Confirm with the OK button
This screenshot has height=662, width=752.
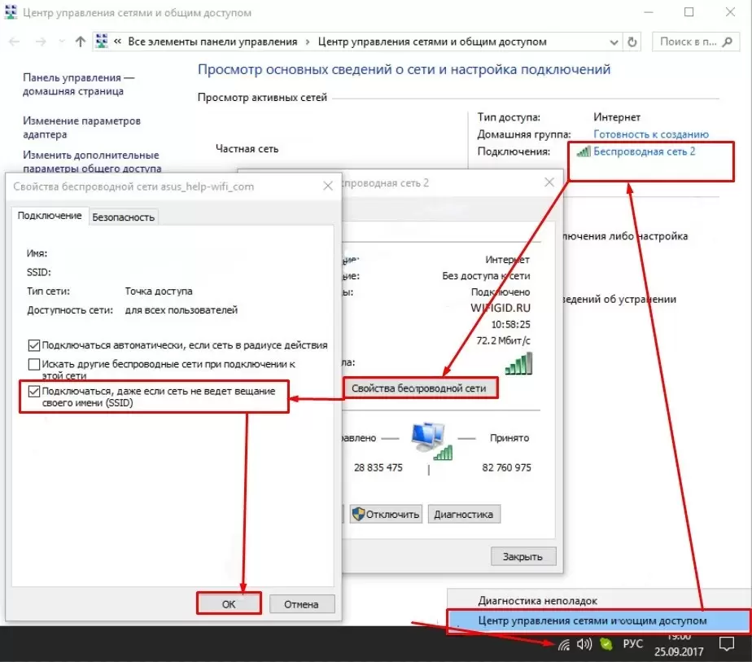229,604
